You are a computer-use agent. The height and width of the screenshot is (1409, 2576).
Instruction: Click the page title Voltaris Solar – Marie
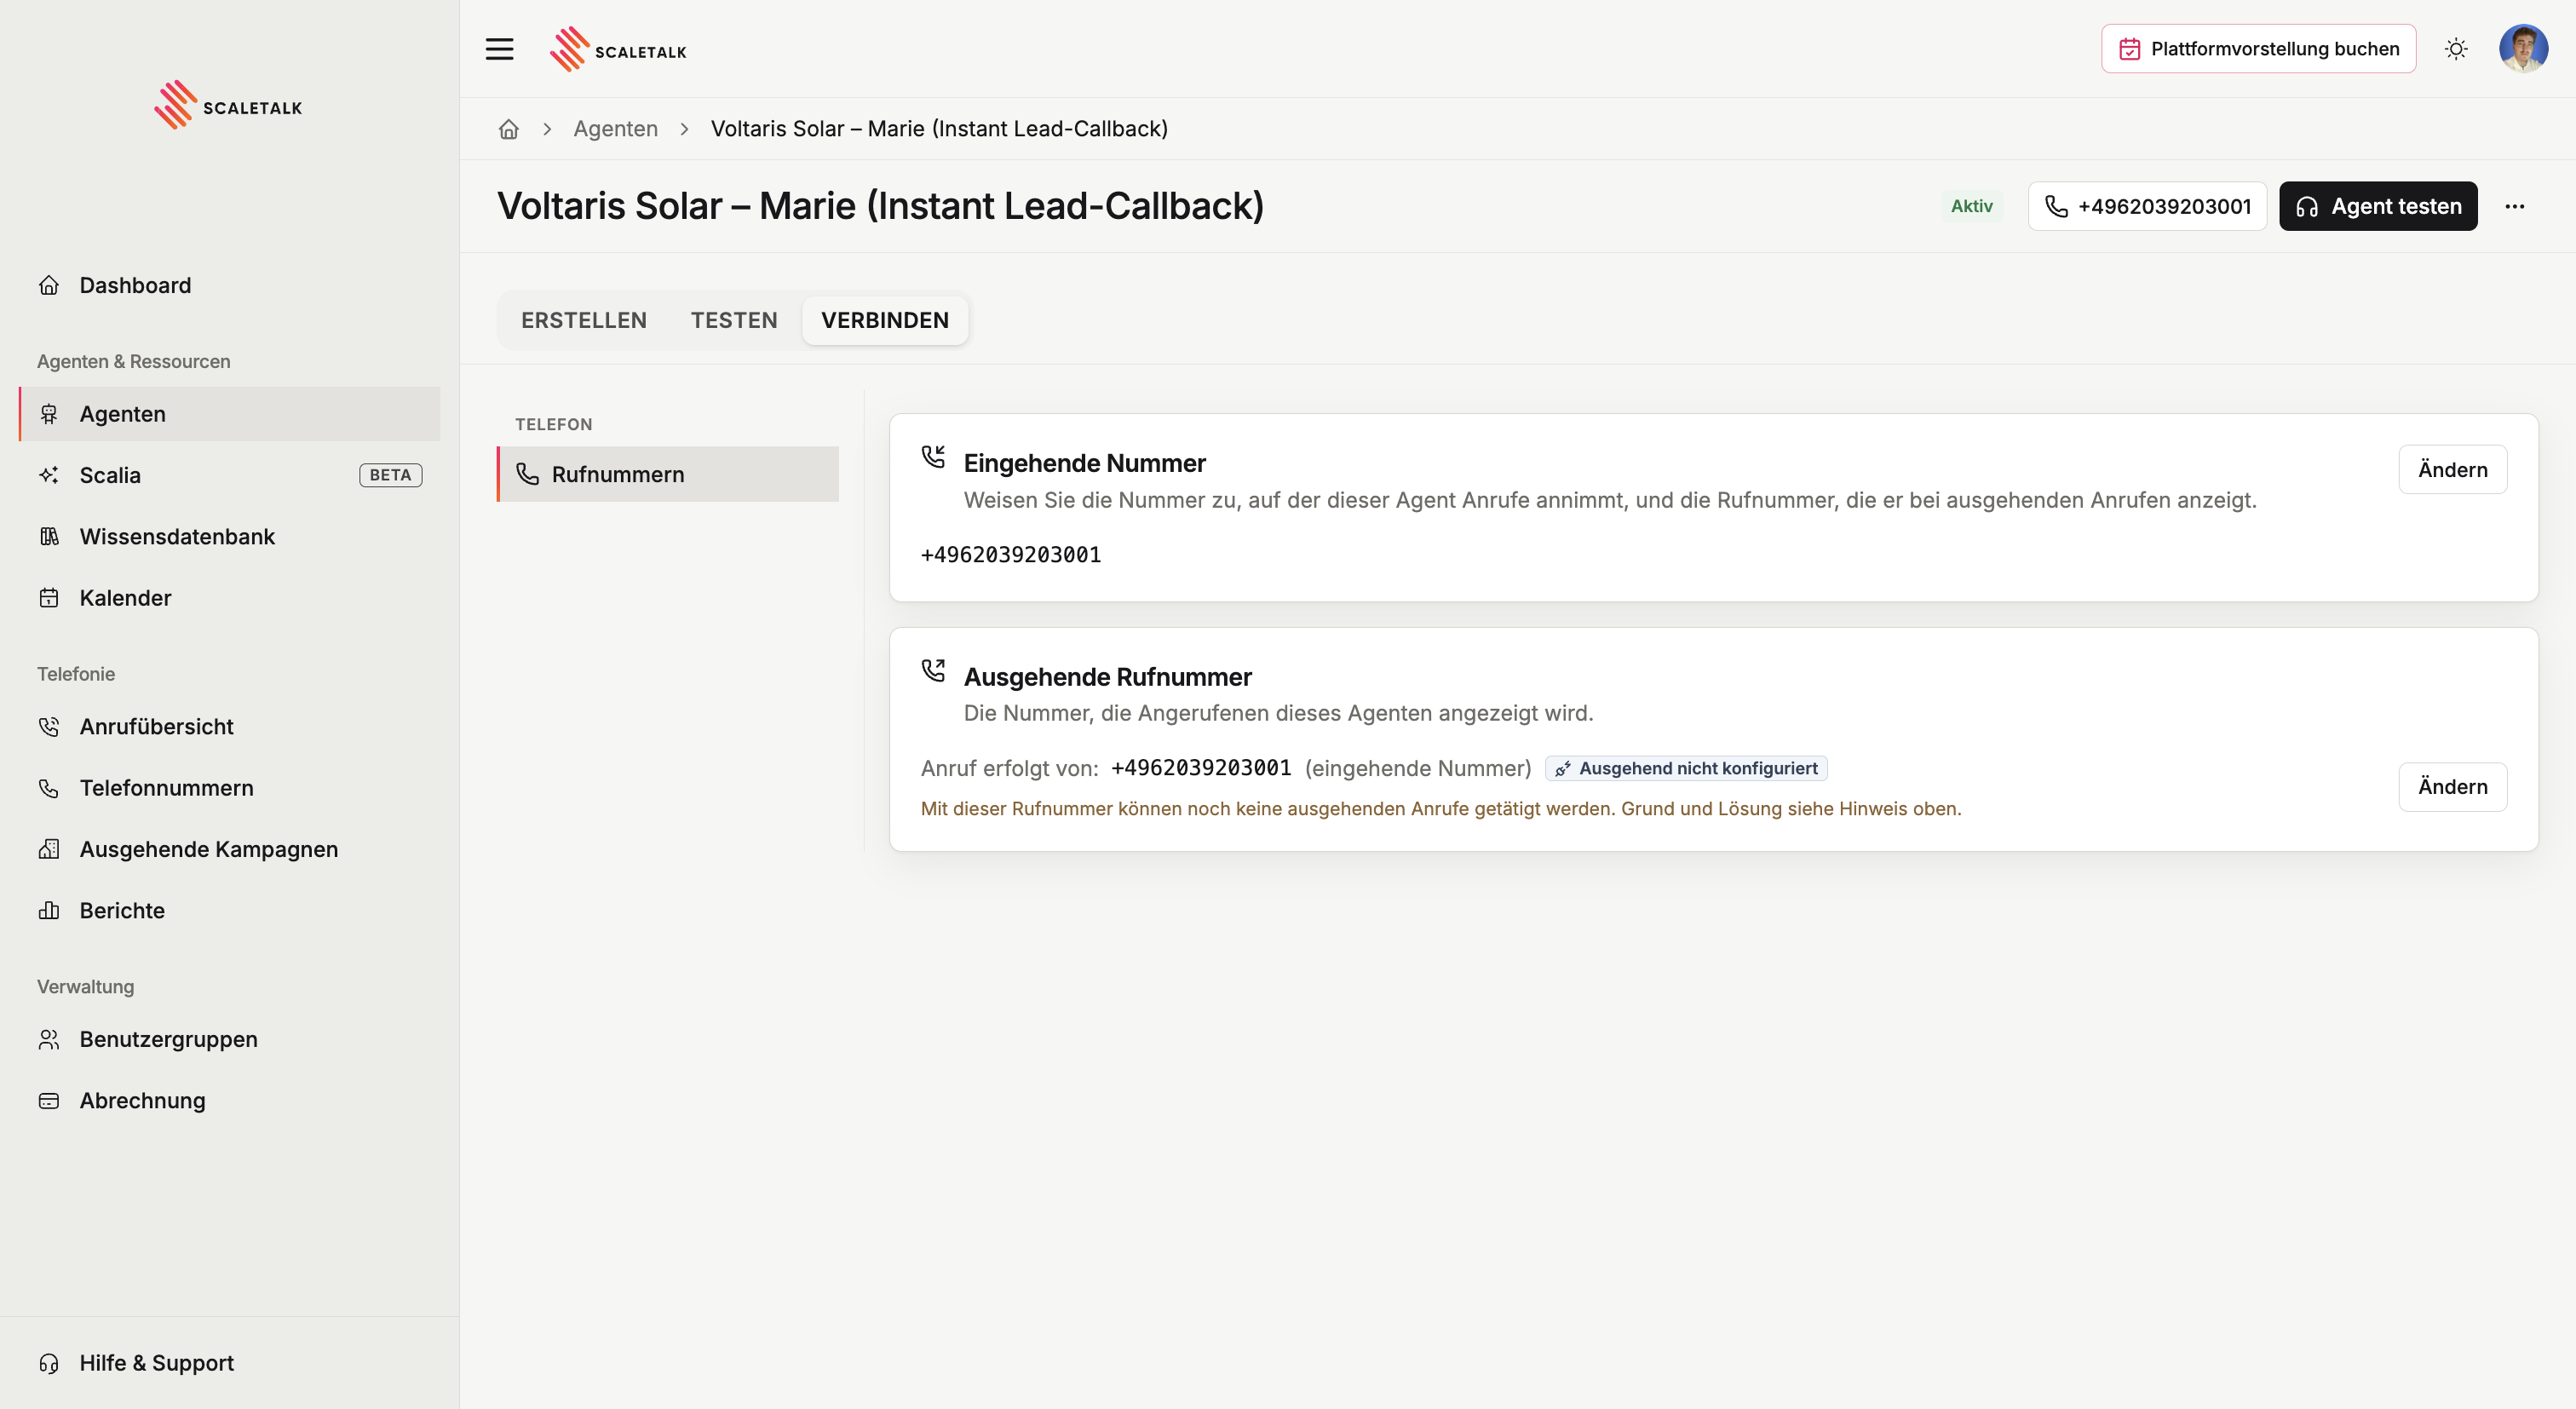(x=880, y=206)
